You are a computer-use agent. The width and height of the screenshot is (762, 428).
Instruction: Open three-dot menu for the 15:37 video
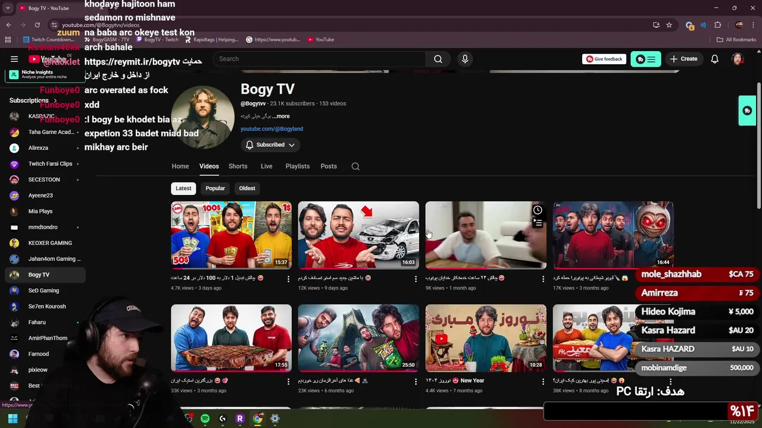click(x=289, y=279)
